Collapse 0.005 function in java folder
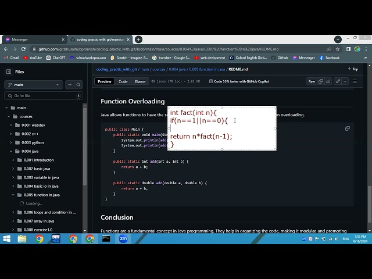This screenshot has width=372, height=279. (x=13, y=195)
